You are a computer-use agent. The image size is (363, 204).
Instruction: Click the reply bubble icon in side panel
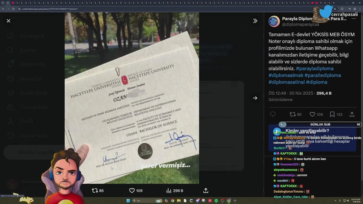273,114
